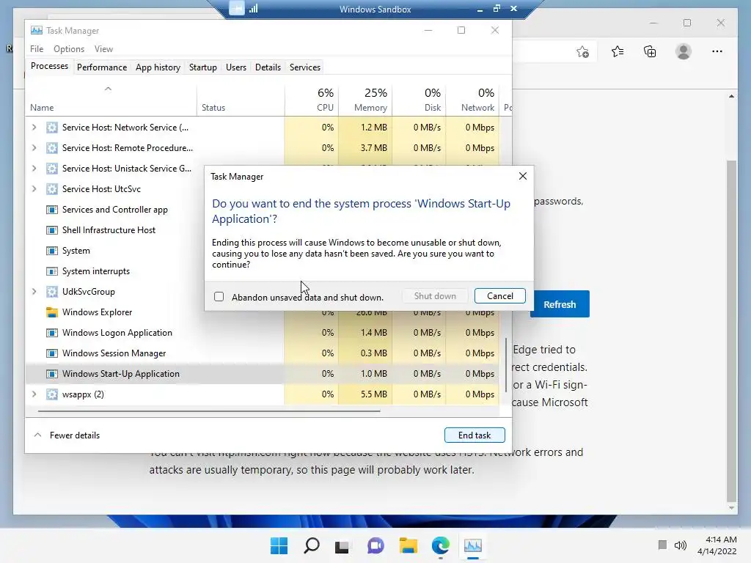
Task: Click the Refresh button in Edge
Action: click(x=560, y=304)
